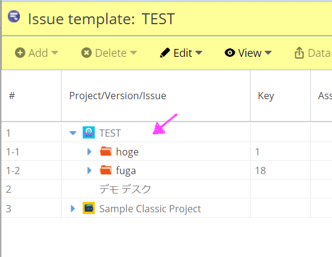Click the fuga orange folder icon

coord(106,170)
